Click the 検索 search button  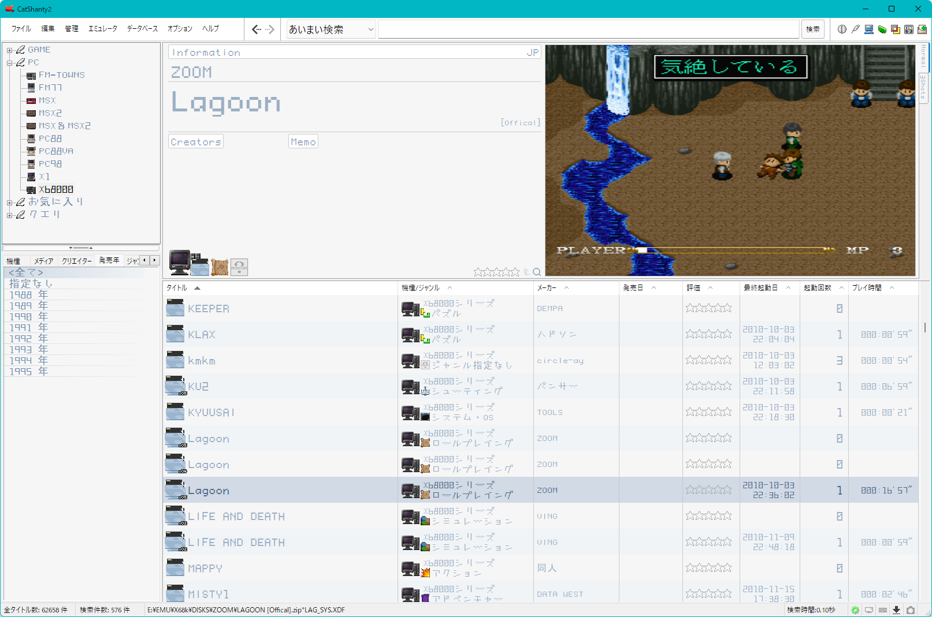813,29
